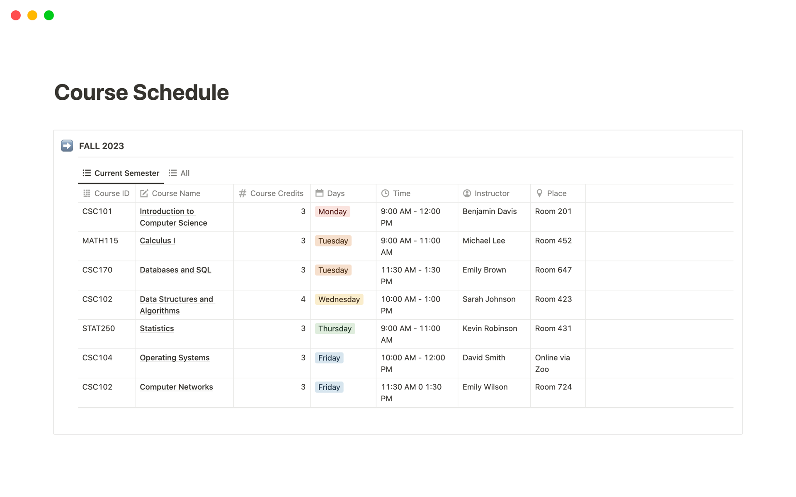Click the person icon in Instructor header

click(x=467, y=193)
